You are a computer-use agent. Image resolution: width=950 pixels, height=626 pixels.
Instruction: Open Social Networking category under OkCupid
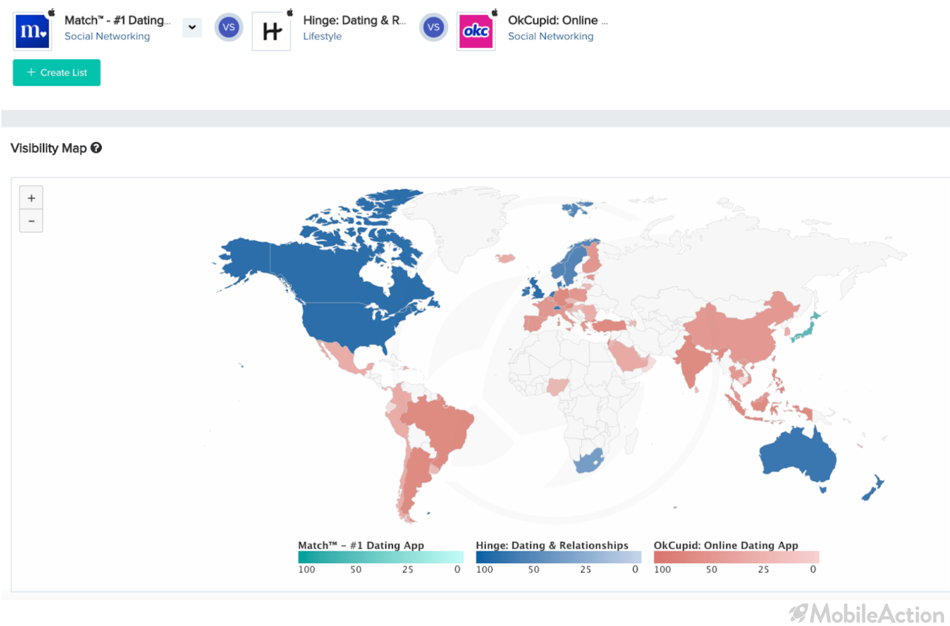pyautogui.click(x=551, y=36)
